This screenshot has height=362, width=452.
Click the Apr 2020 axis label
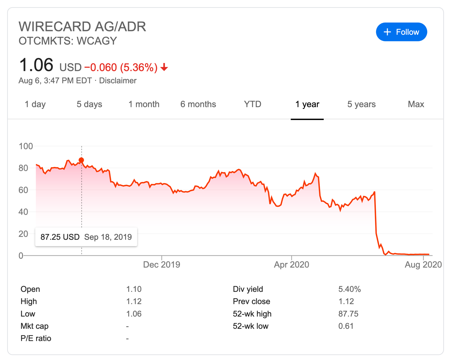pos(291,265)
